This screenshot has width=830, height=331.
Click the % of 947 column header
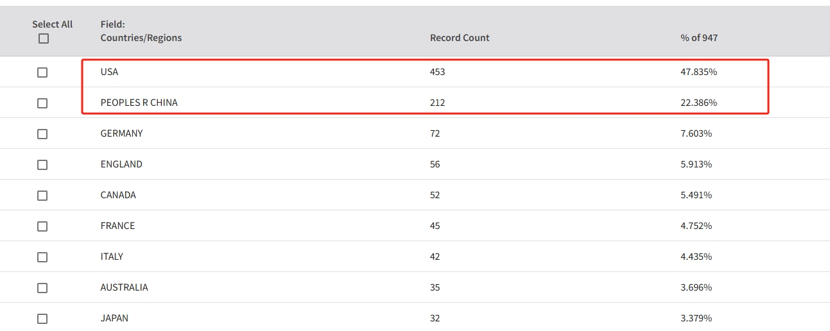coord(699,38)
